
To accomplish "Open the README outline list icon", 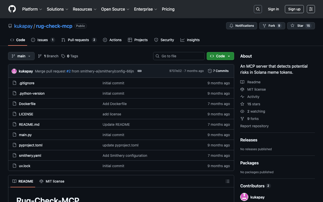I will 227,181.
